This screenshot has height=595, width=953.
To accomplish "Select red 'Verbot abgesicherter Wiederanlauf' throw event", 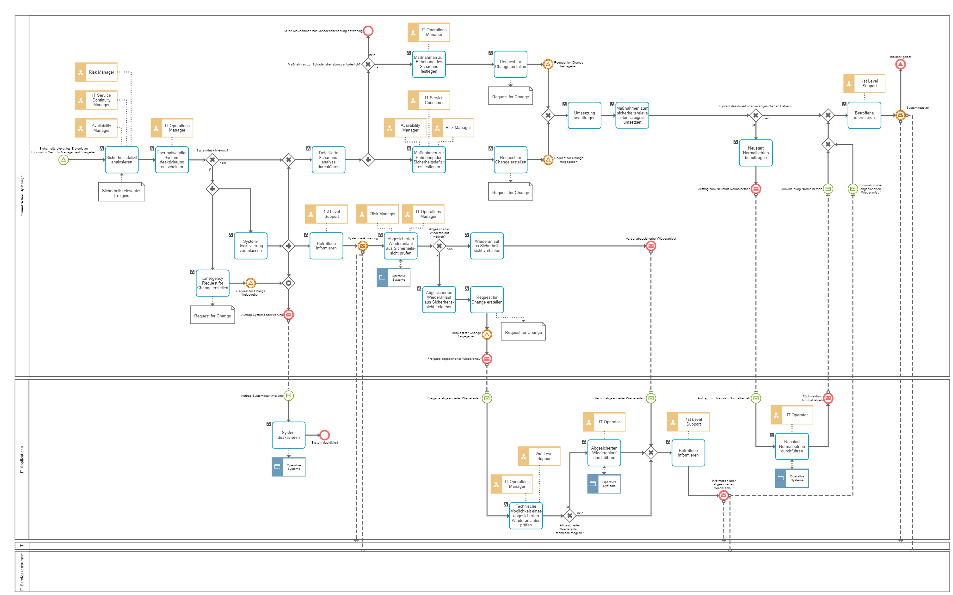I will tap(651, 246).
